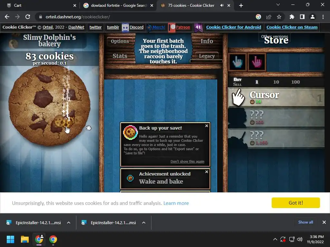Screen dimensions: 330x247
Task: Open the Legacy menu
Action: [207, 56]
